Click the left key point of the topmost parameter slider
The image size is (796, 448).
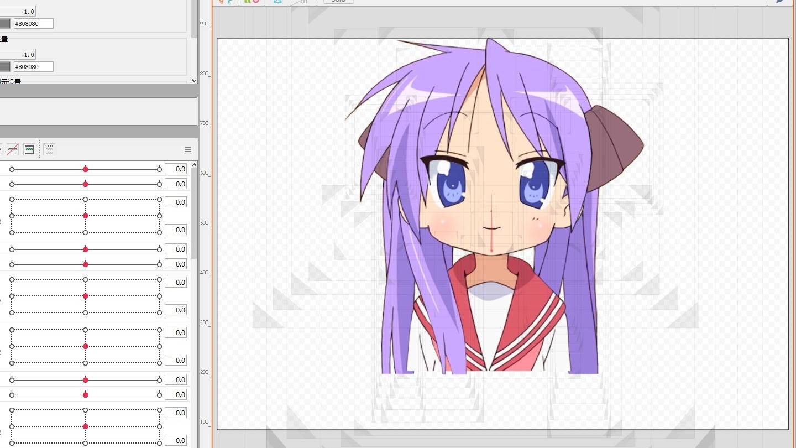12,169
